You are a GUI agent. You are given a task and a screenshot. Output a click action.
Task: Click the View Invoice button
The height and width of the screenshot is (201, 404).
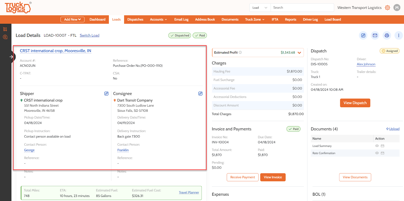click(273, 177)
